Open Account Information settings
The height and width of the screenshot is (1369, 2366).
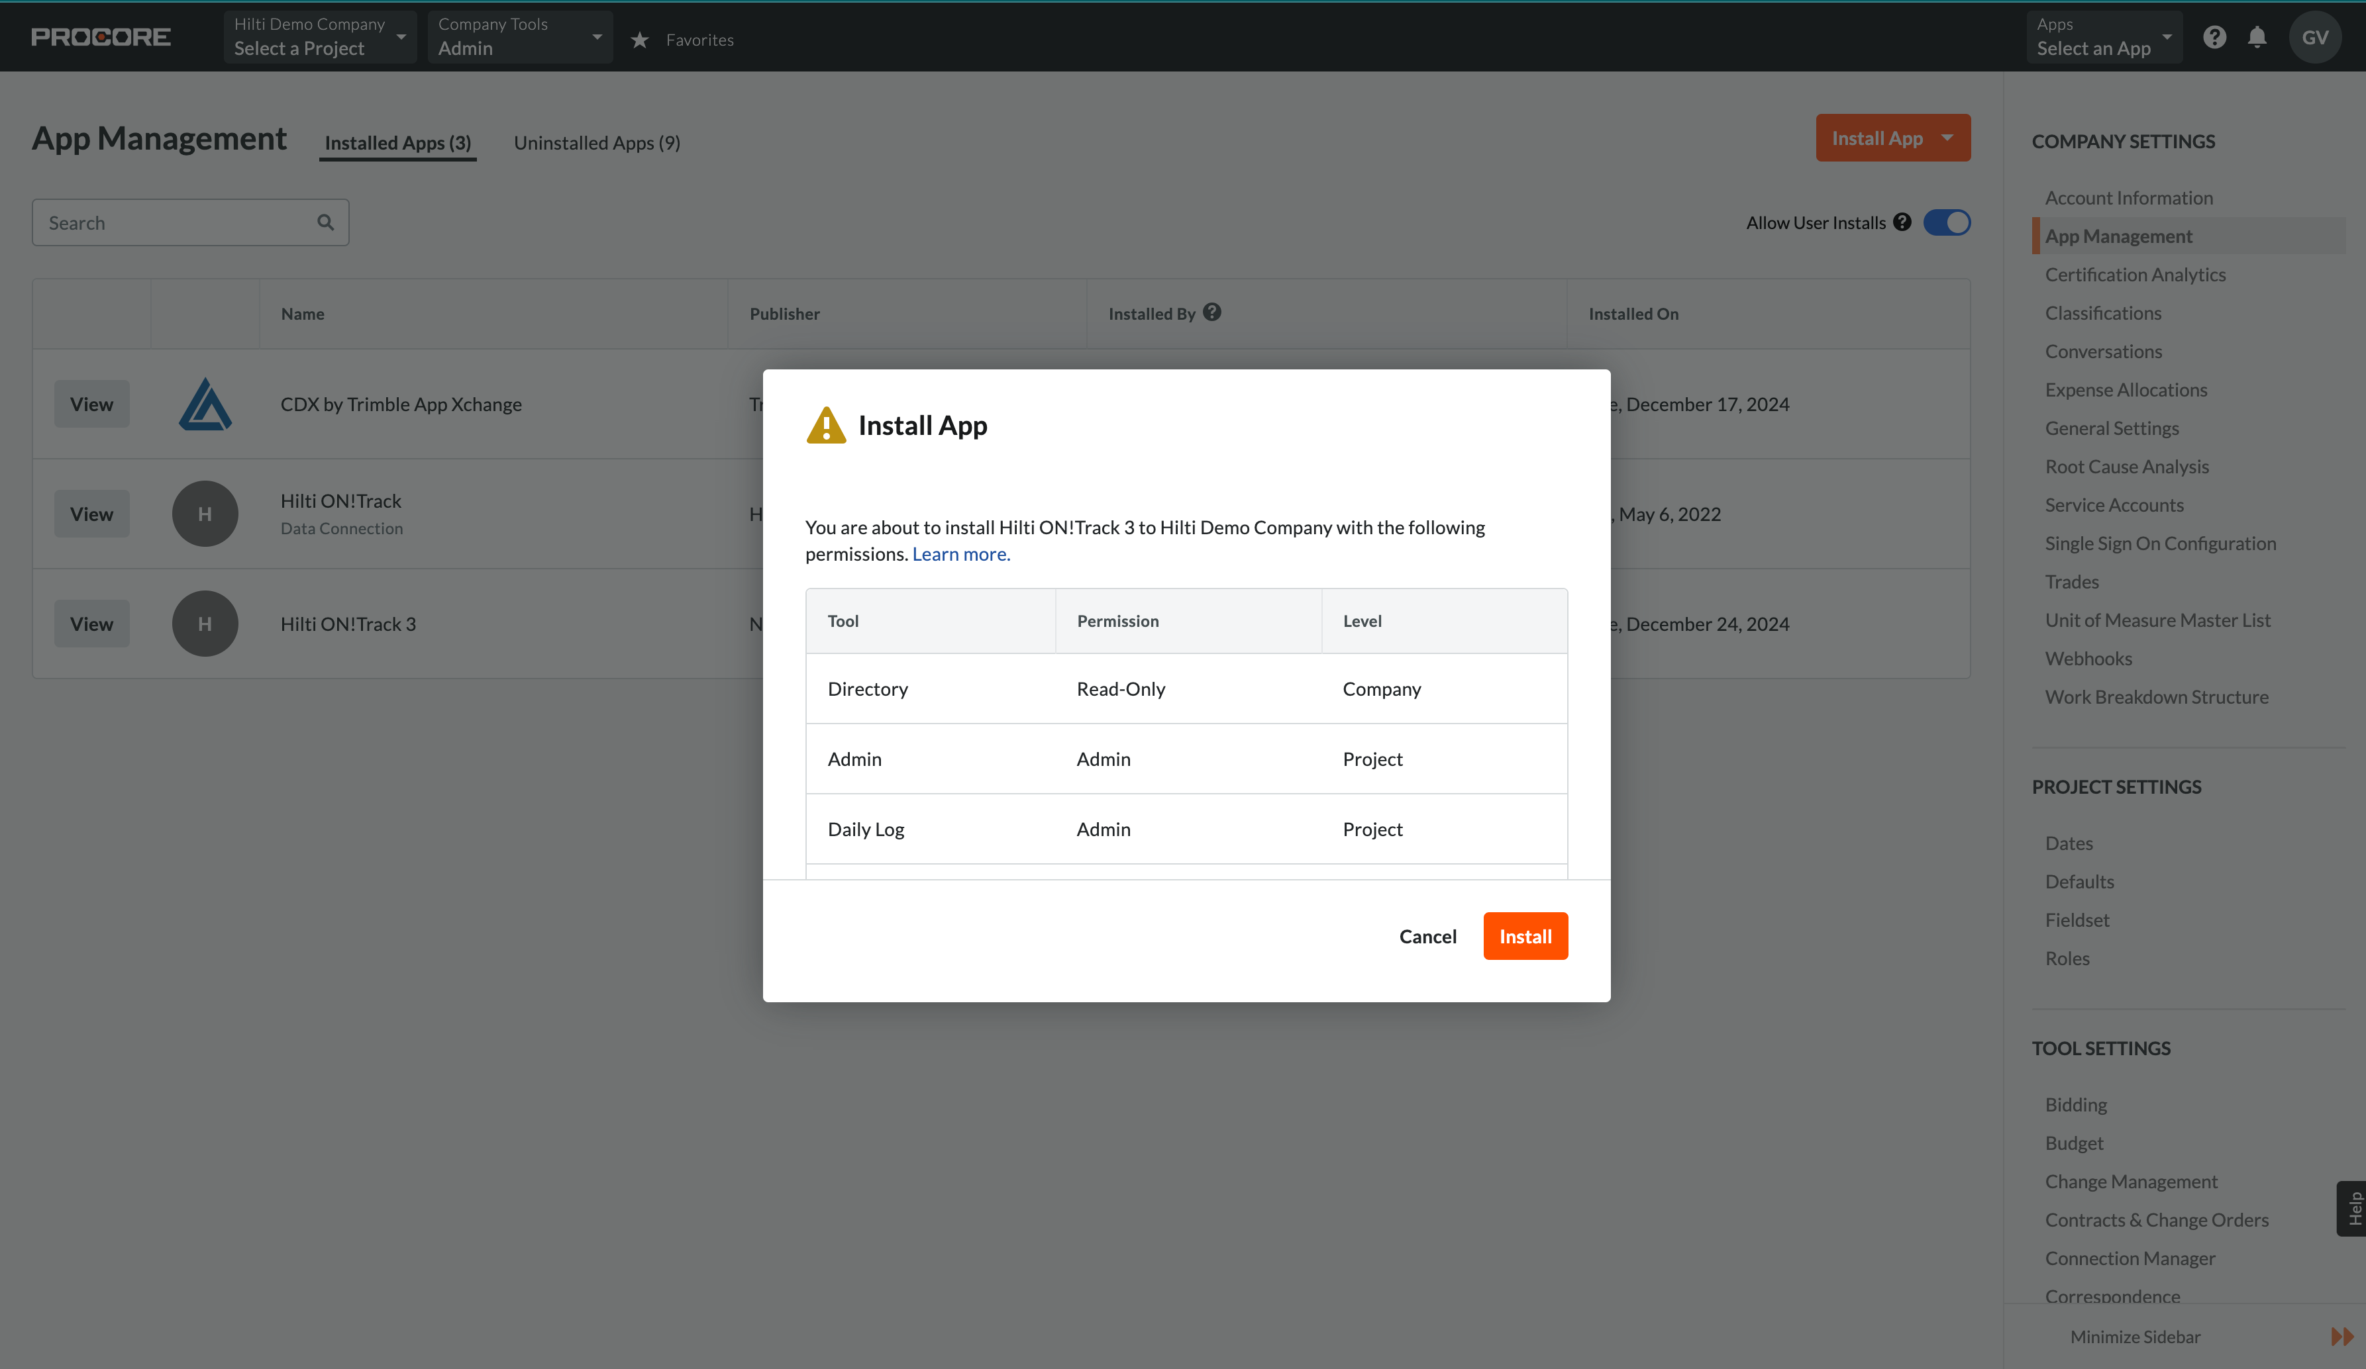[2130, 198]
